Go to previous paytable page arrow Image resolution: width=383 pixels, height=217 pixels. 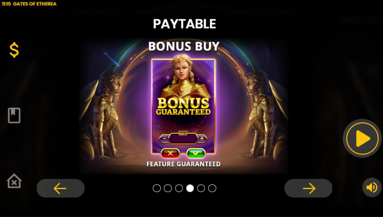tap(60, 188)
